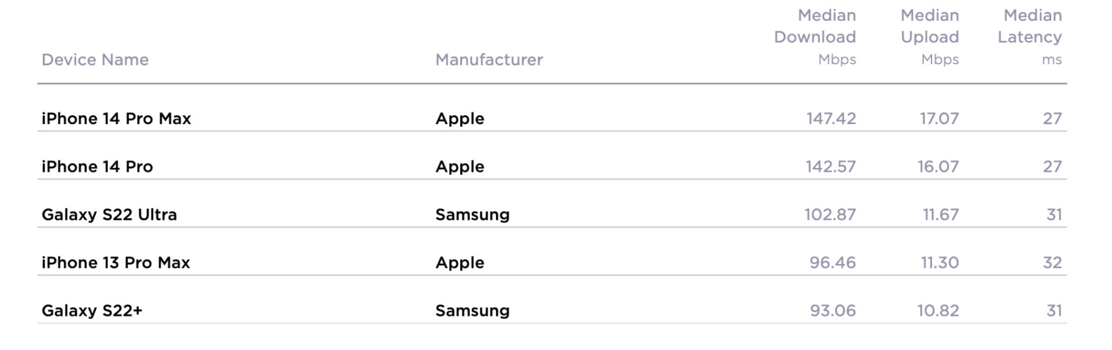Click the Device Name column header
This screenshot has height=350, width=1112.
point(95,60)
